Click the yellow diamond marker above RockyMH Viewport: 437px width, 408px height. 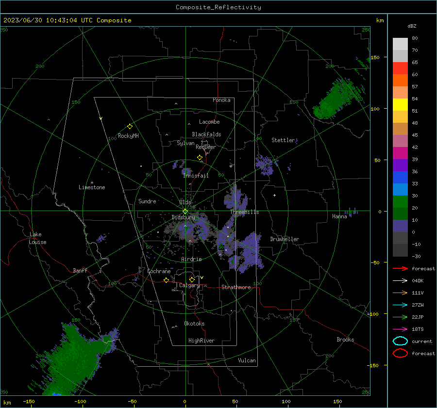point(130,127)
